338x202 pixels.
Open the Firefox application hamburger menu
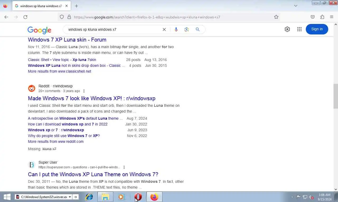332,17
